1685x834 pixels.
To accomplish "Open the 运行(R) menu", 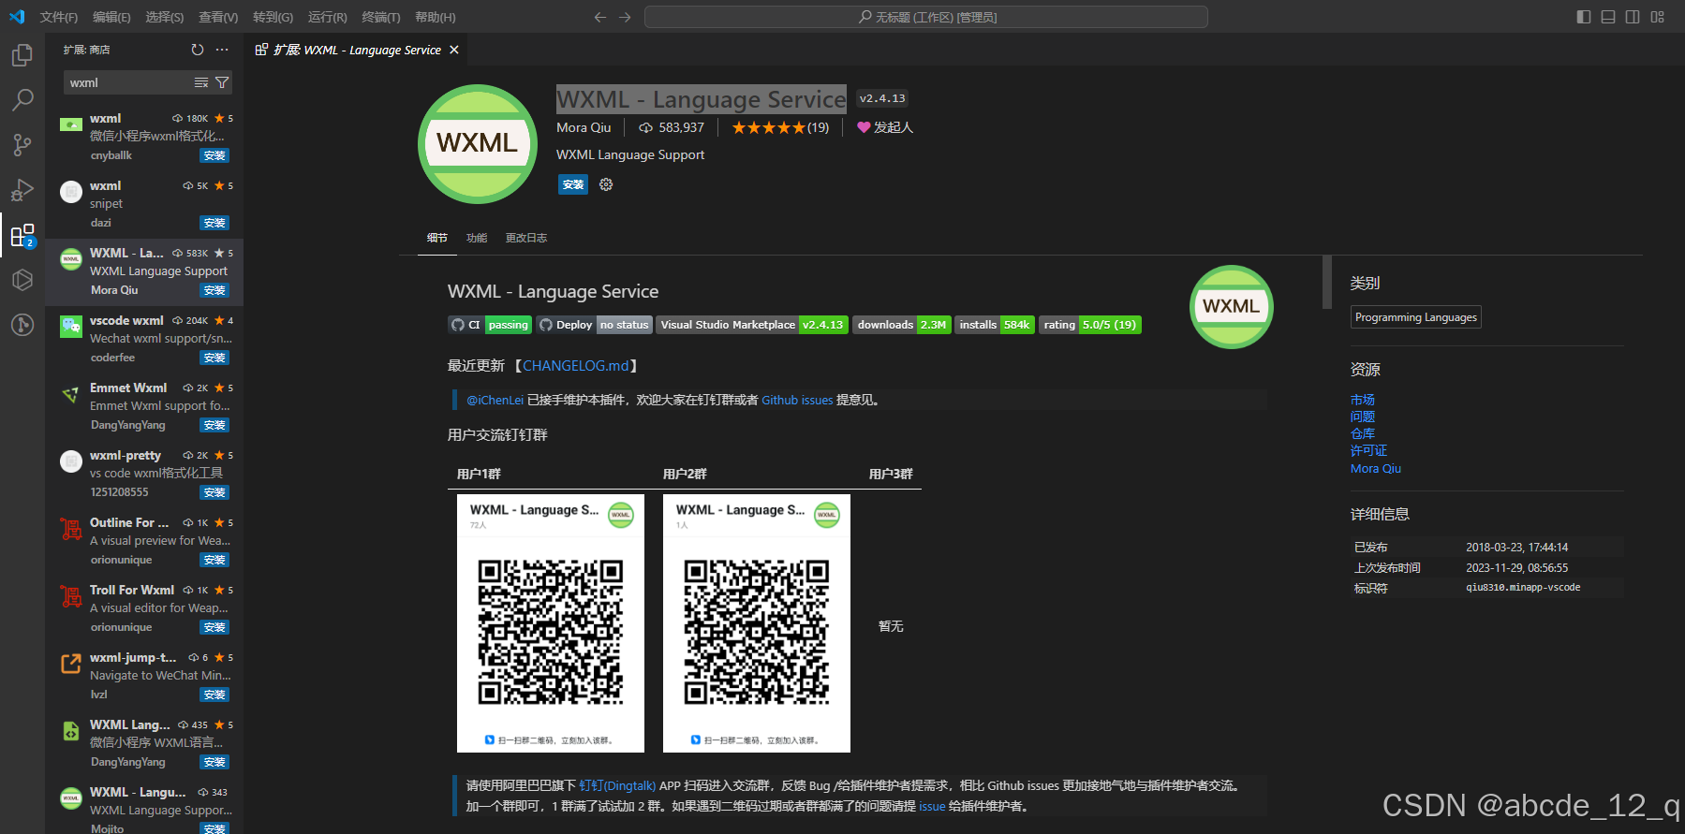I will [327, 17].
